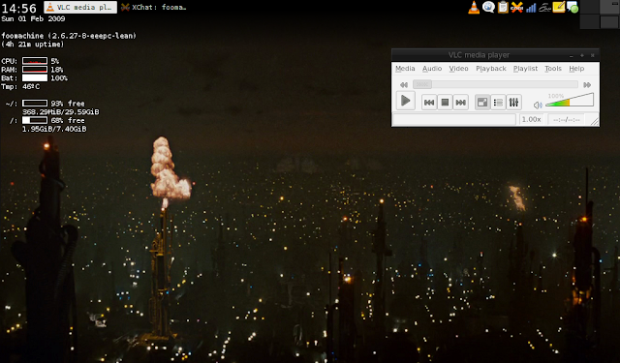Switch to XChat in the taskbar
This screenshot has height=363, width=620.
tap(153, 7)
